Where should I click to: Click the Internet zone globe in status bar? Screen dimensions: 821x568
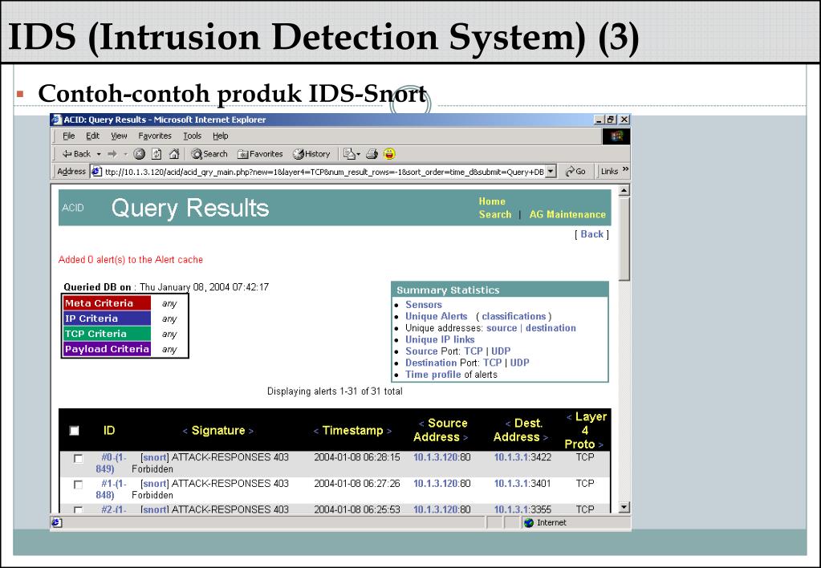click(x=529, y=522)
